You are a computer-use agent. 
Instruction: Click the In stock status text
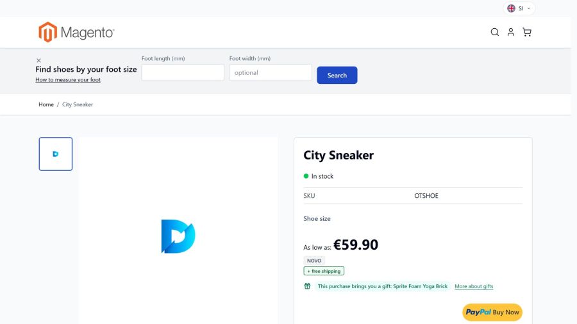click(322, 176)
